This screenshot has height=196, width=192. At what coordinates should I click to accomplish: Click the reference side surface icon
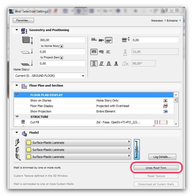[17, 142]
